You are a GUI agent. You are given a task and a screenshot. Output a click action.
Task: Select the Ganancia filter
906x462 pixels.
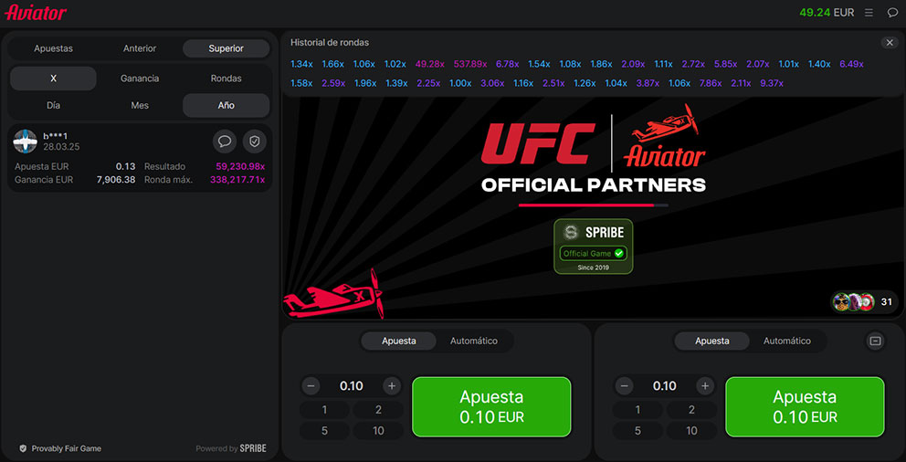click(x=140, y=78)
